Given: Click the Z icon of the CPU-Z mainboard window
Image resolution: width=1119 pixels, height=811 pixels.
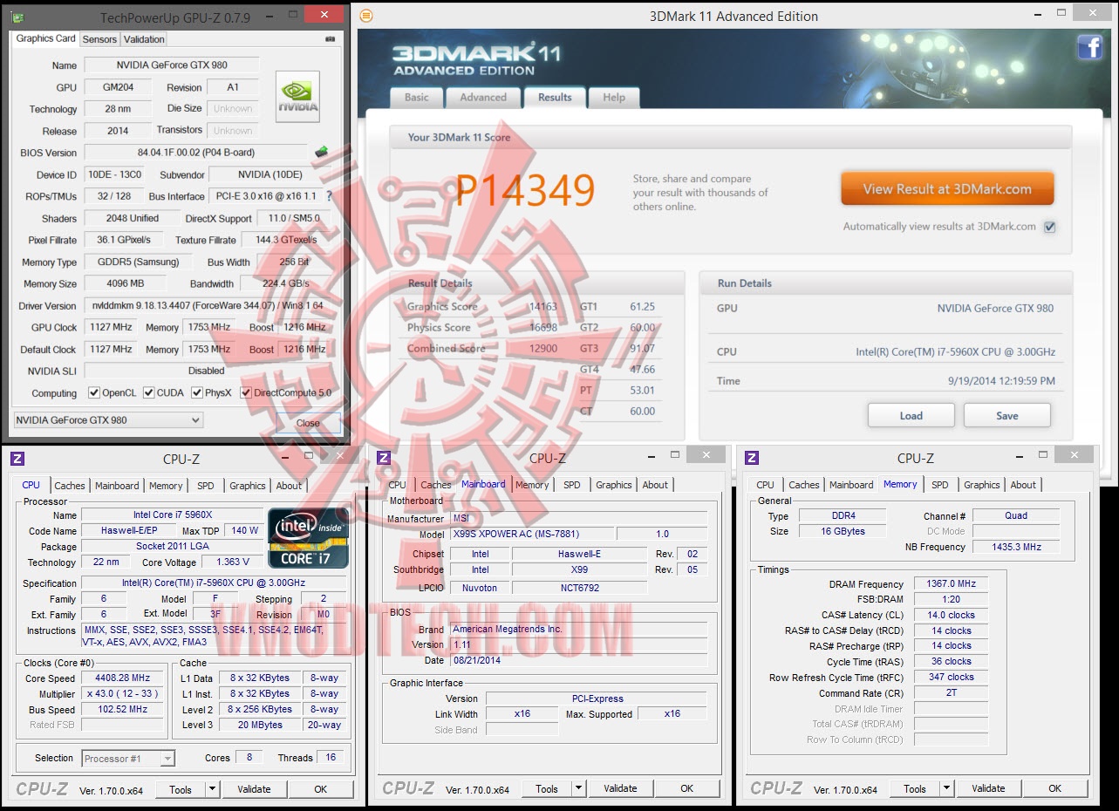Looking at the screenshot, I should [384, 458].
